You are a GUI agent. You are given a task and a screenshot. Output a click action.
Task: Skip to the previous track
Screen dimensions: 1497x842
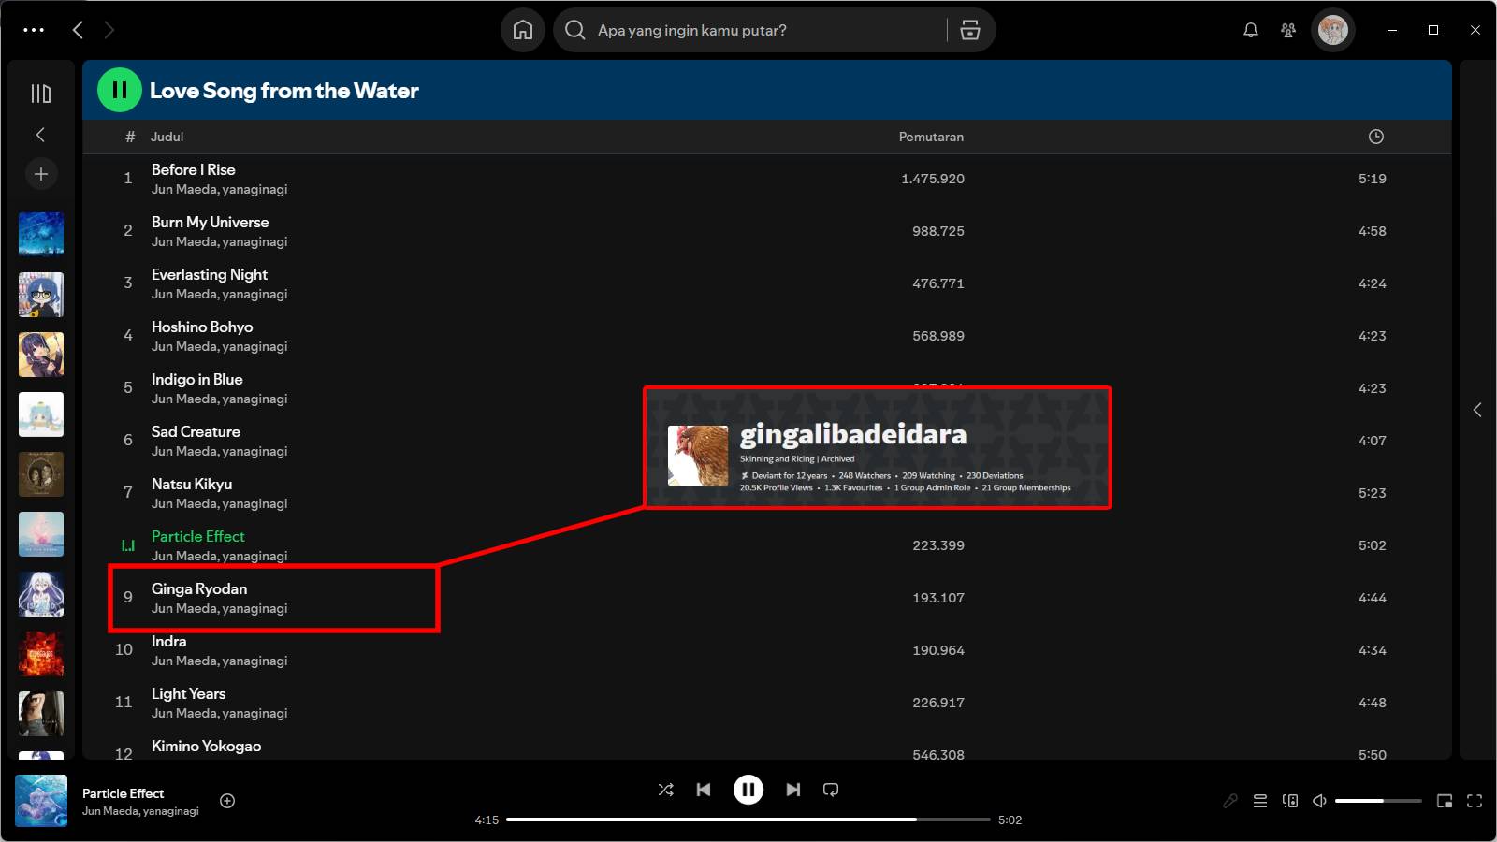click(x=704, y=790)
